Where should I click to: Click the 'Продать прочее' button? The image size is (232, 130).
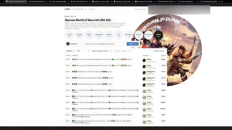[x=159, y=51]
